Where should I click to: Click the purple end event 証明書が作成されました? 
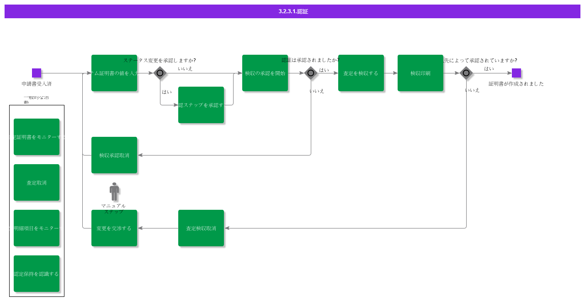pyautogui.click(x=516, y=73)
